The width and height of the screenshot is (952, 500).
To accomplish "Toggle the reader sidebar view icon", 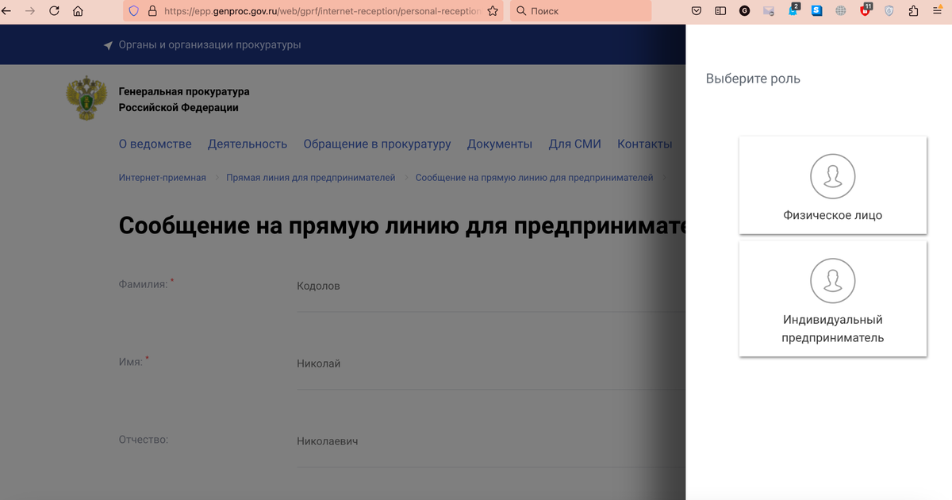I will pos(720,11).
